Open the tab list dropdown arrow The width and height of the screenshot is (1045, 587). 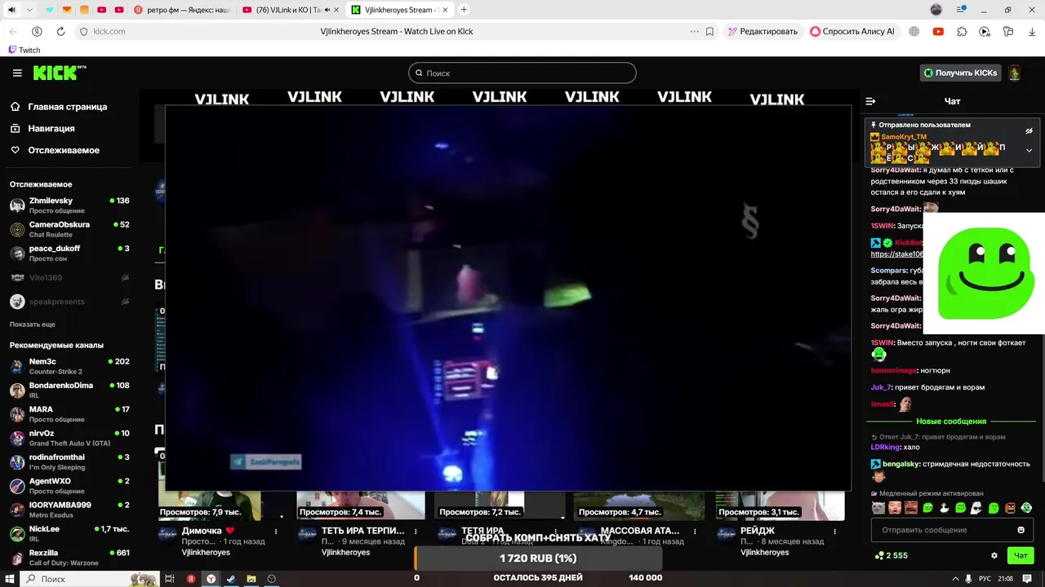tap(30, 10)
